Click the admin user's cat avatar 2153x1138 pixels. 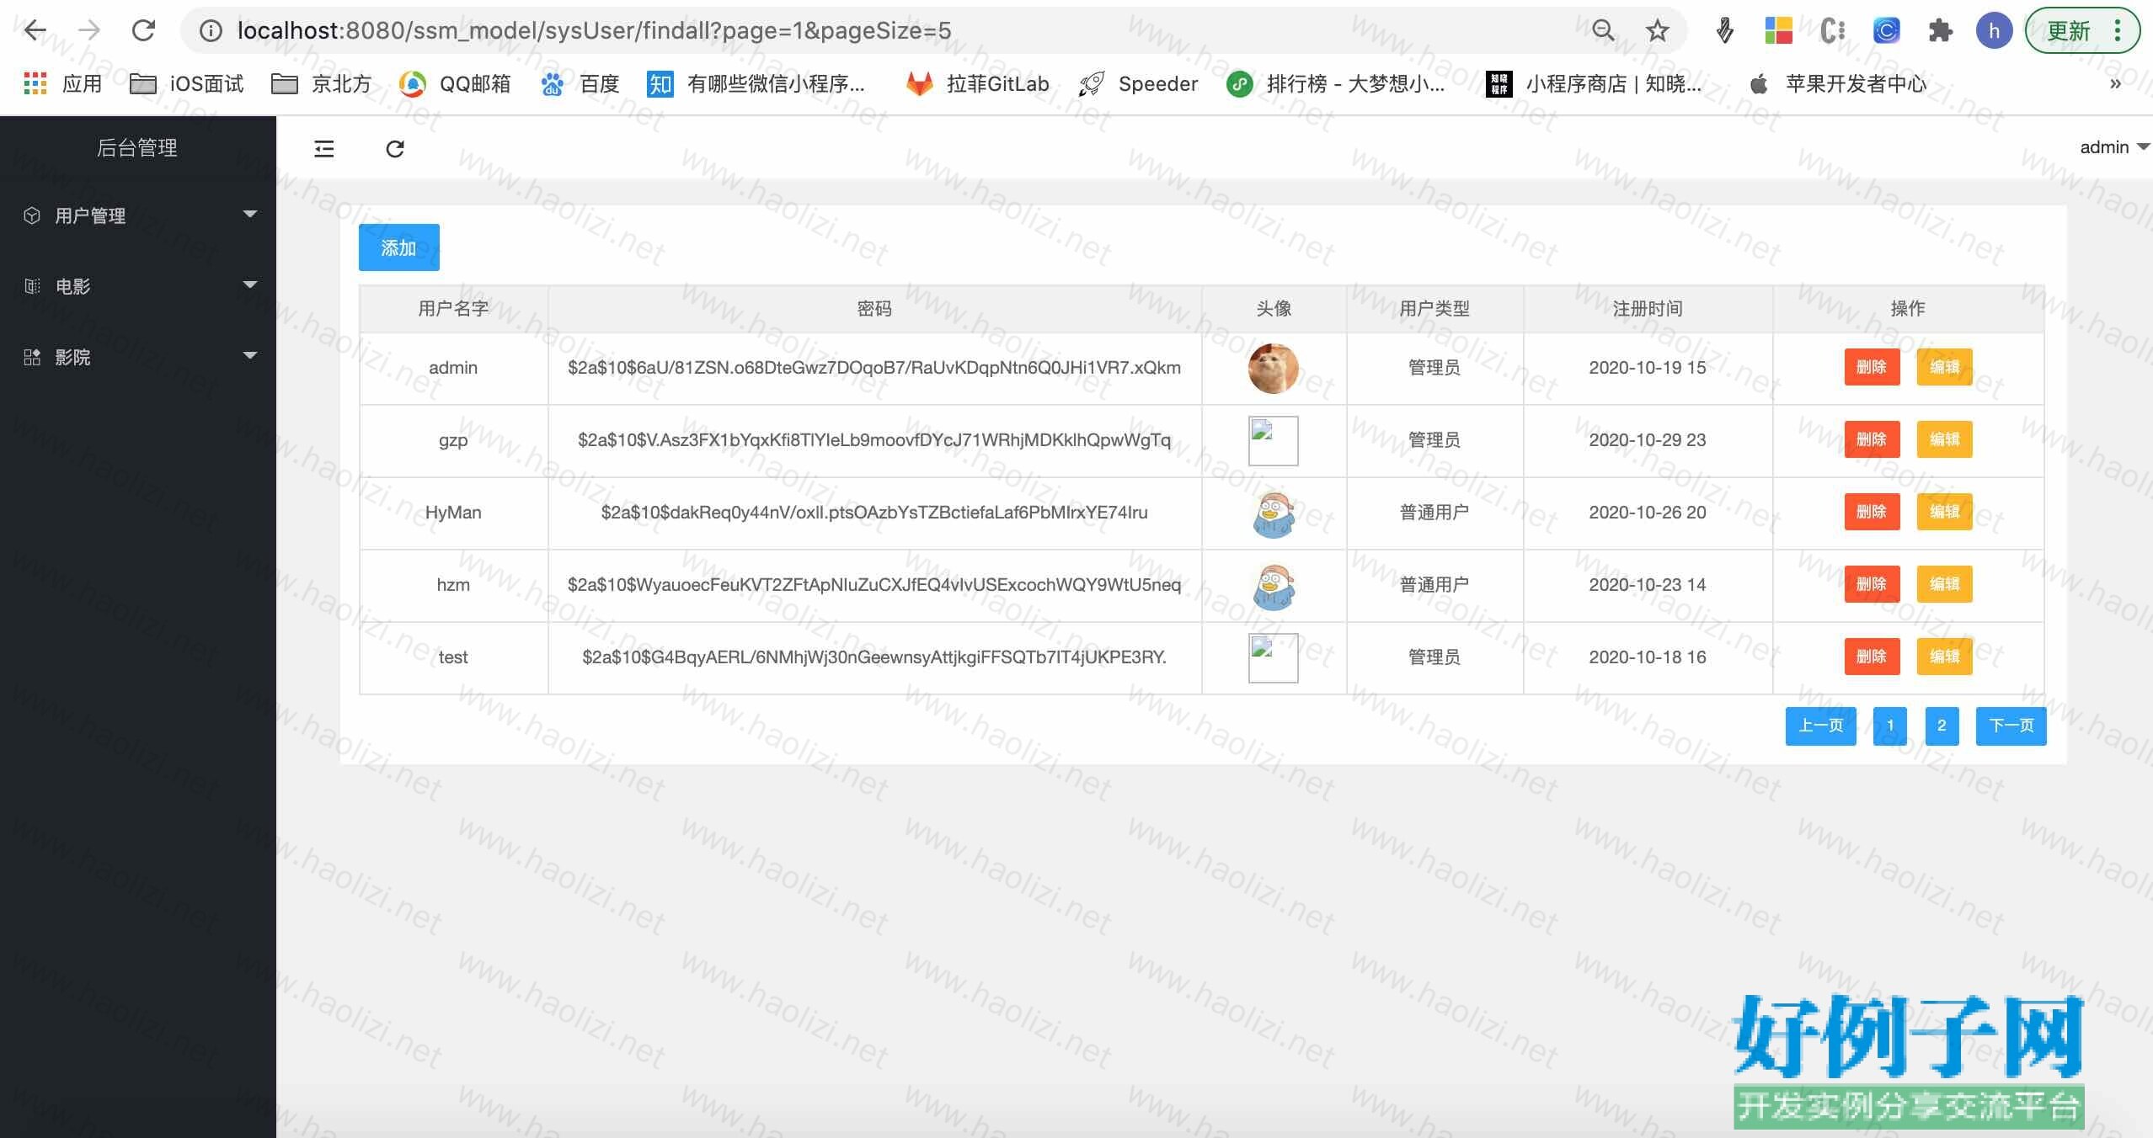click(1273, 368)
